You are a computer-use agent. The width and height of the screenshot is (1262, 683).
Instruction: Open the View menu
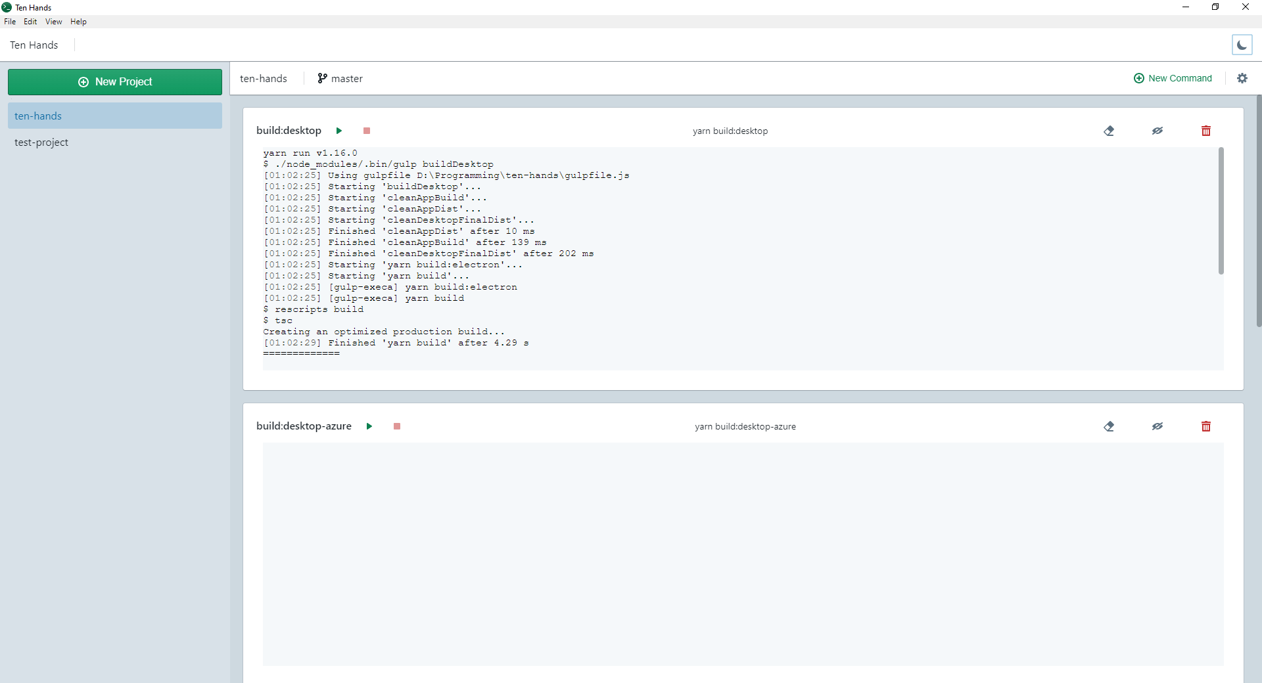pyautogui.click(x=53, y=22)
